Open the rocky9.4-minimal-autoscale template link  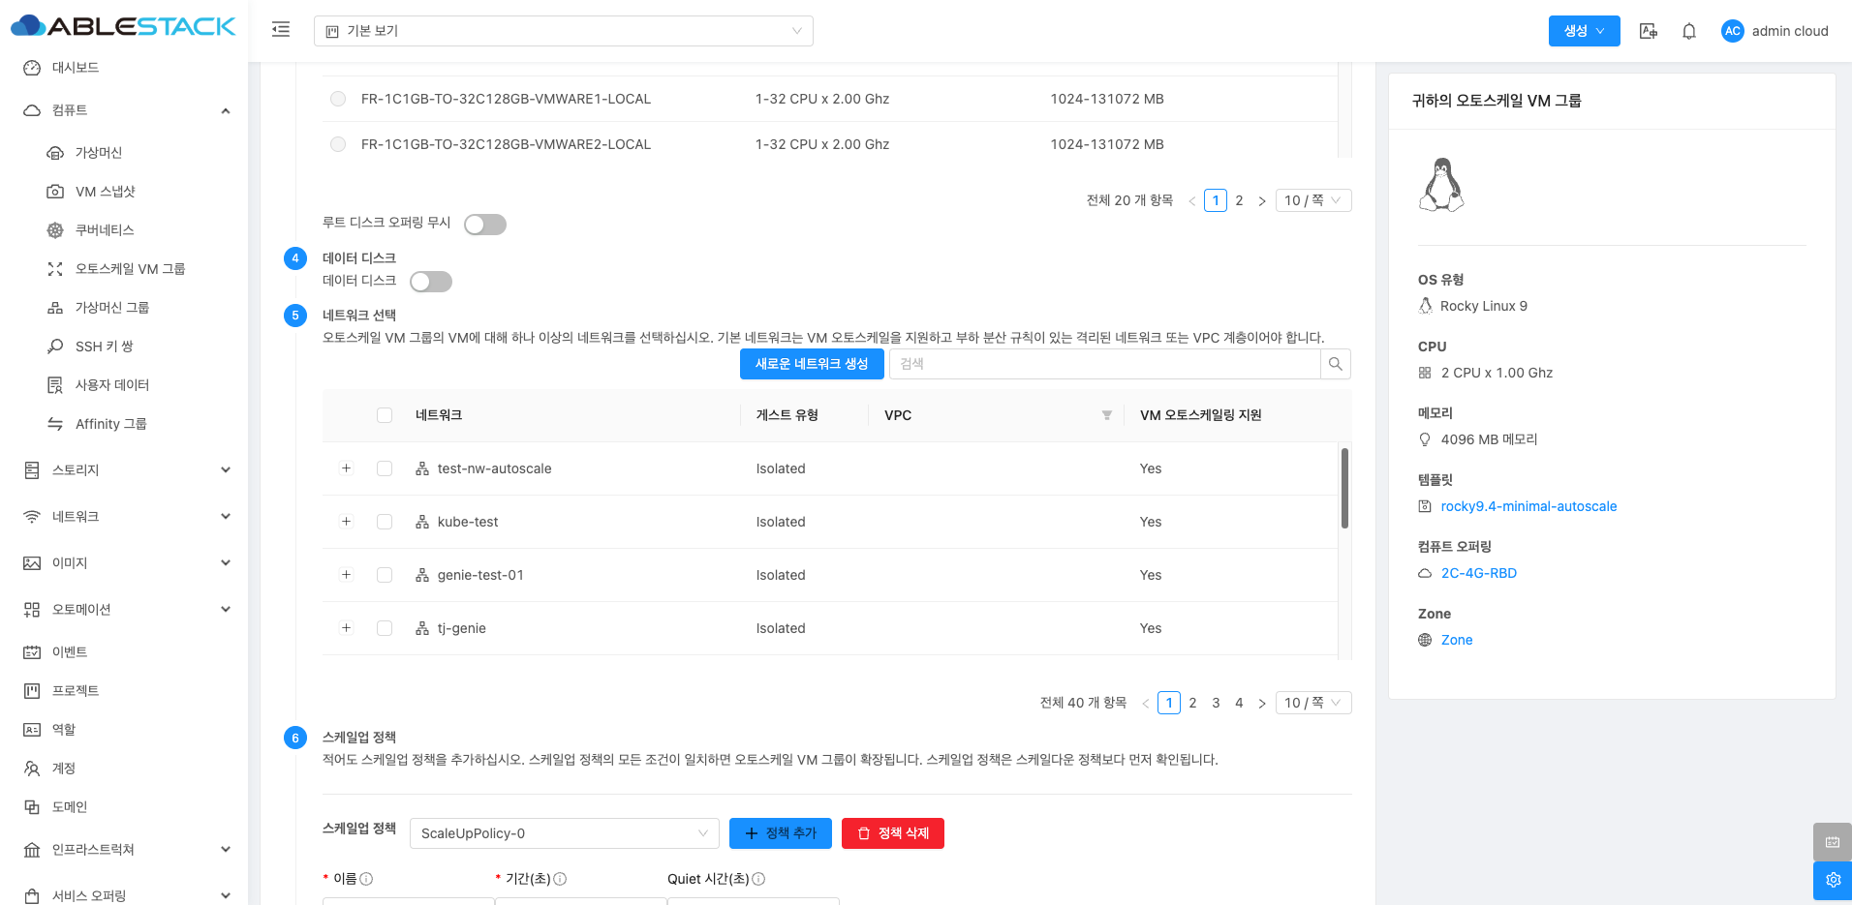(x=1528, y=506)
